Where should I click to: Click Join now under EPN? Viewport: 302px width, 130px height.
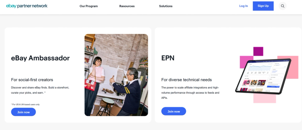point(174,111)
